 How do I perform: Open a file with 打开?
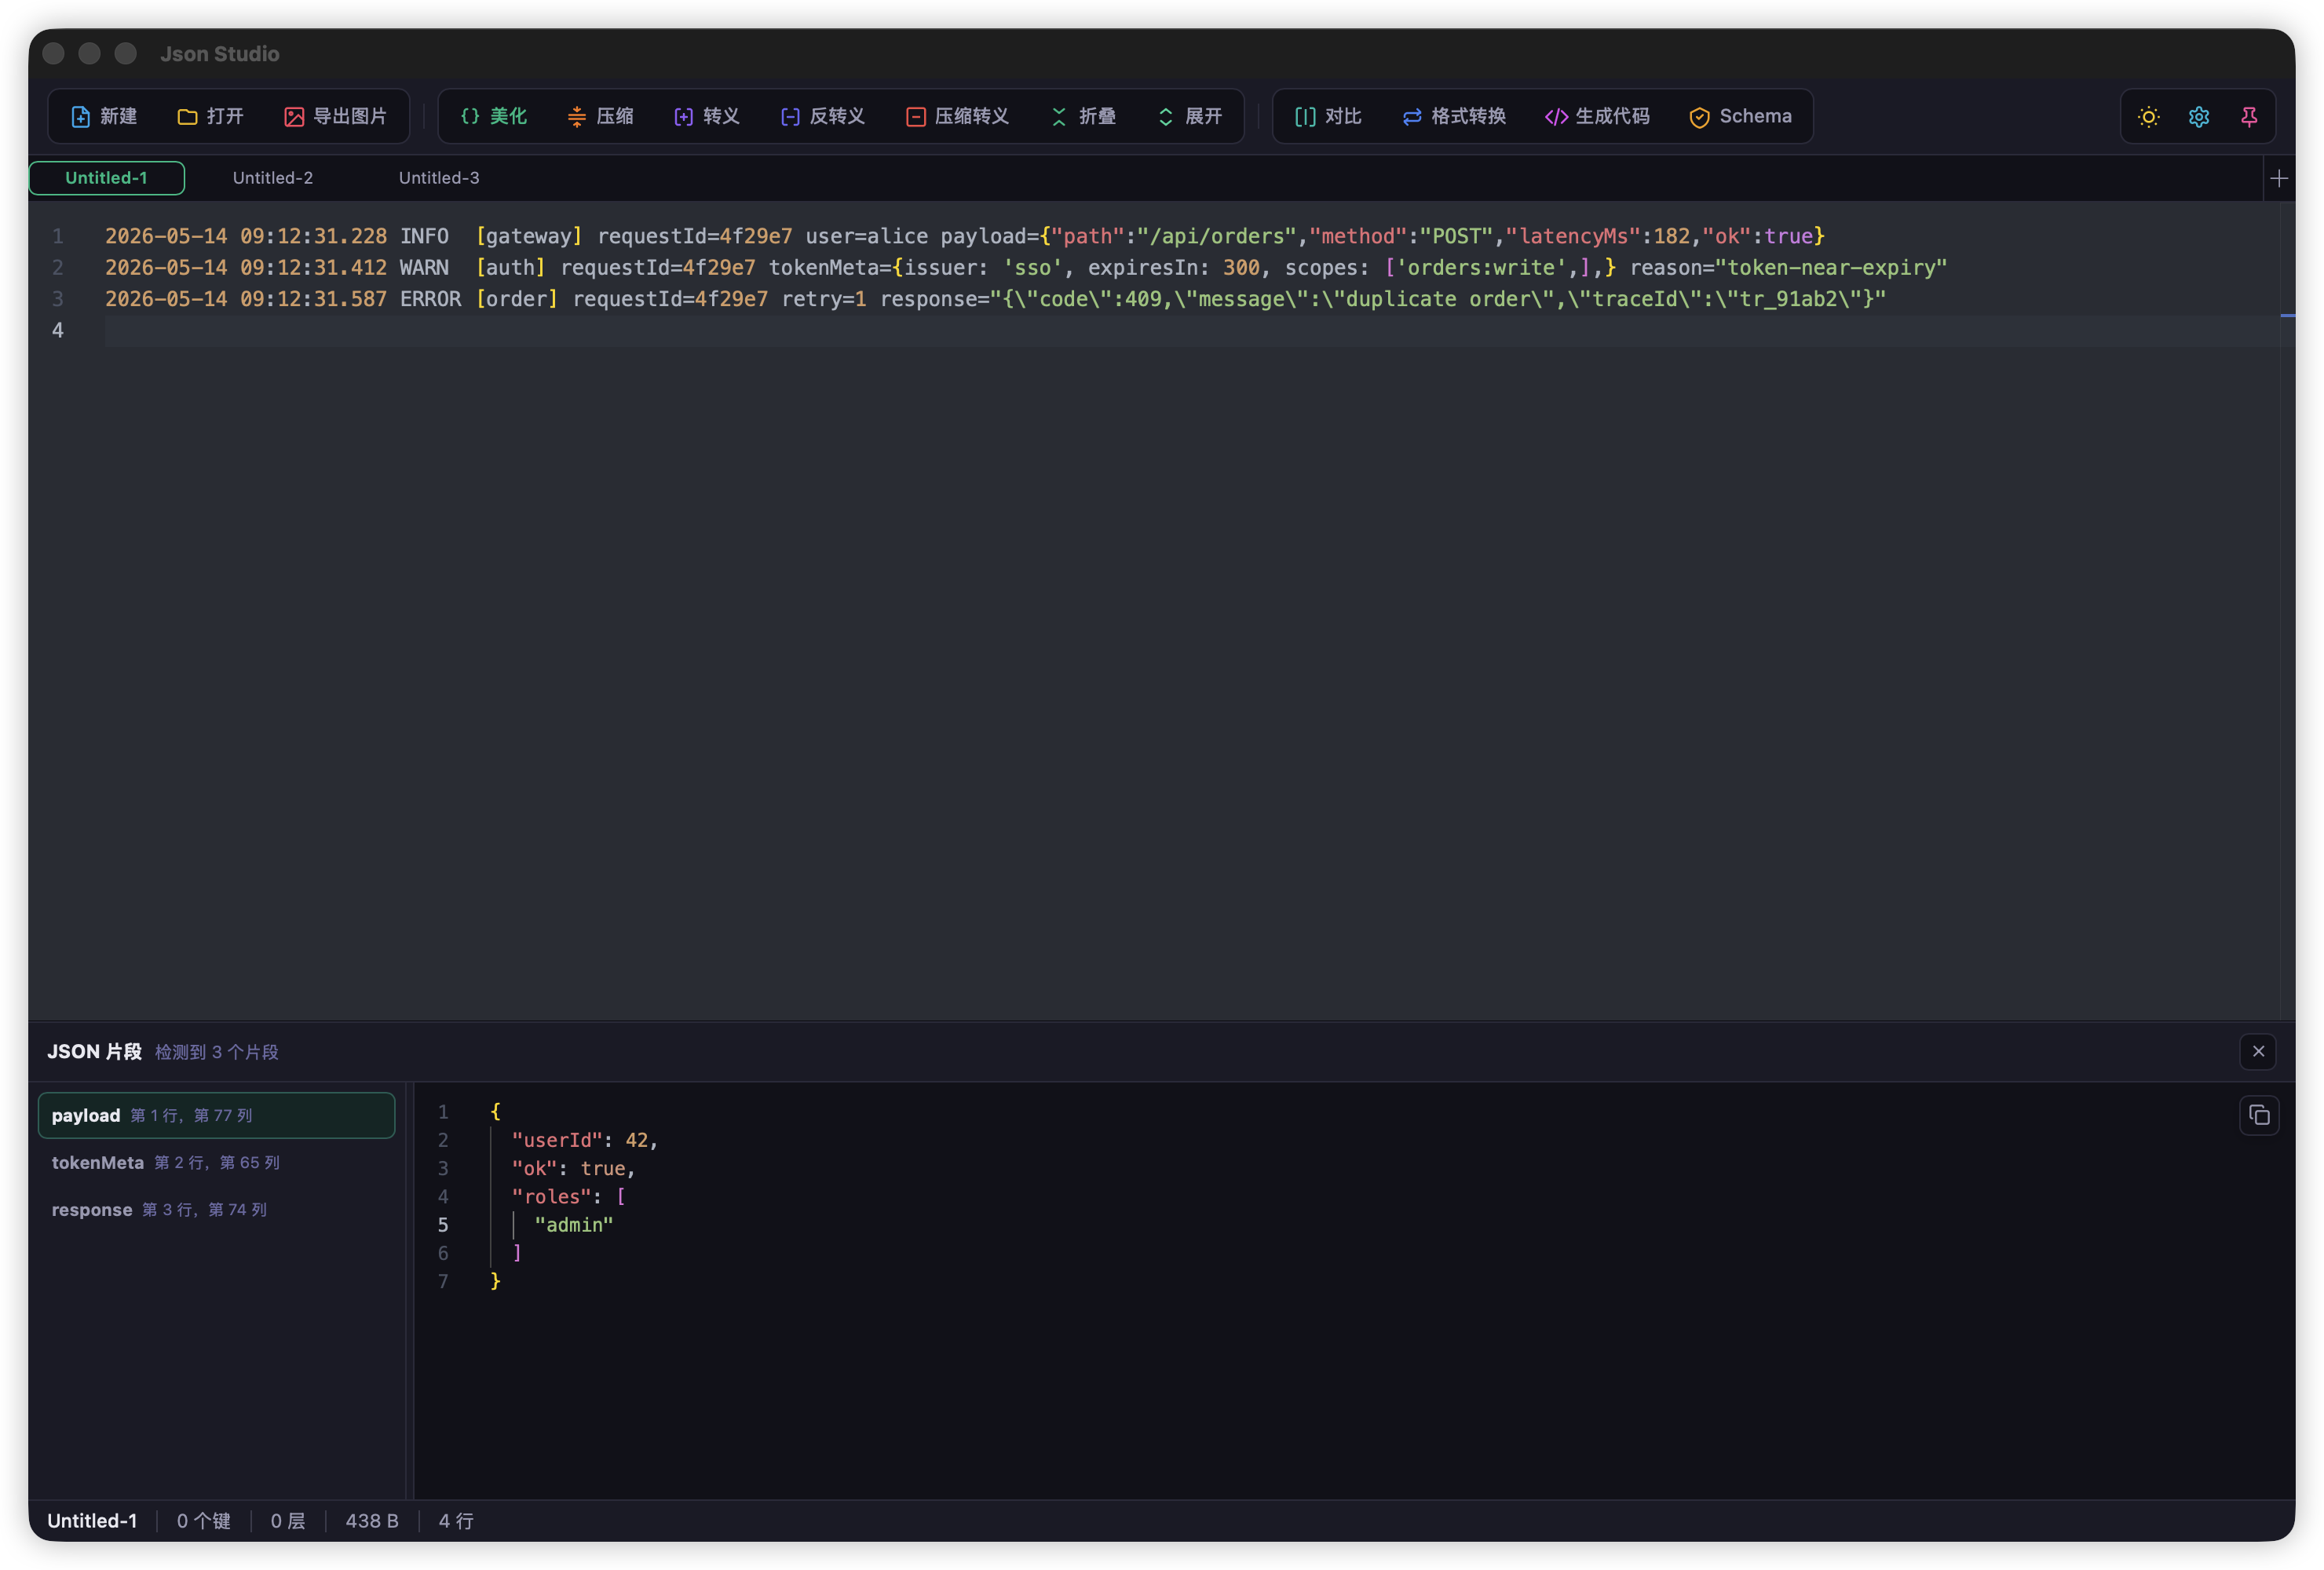210,116
